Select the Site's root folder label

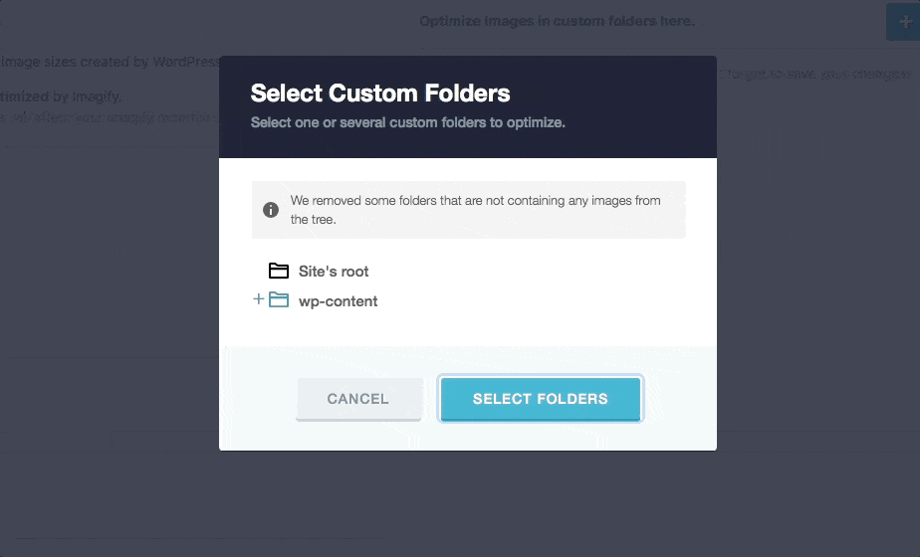point(334,271)
